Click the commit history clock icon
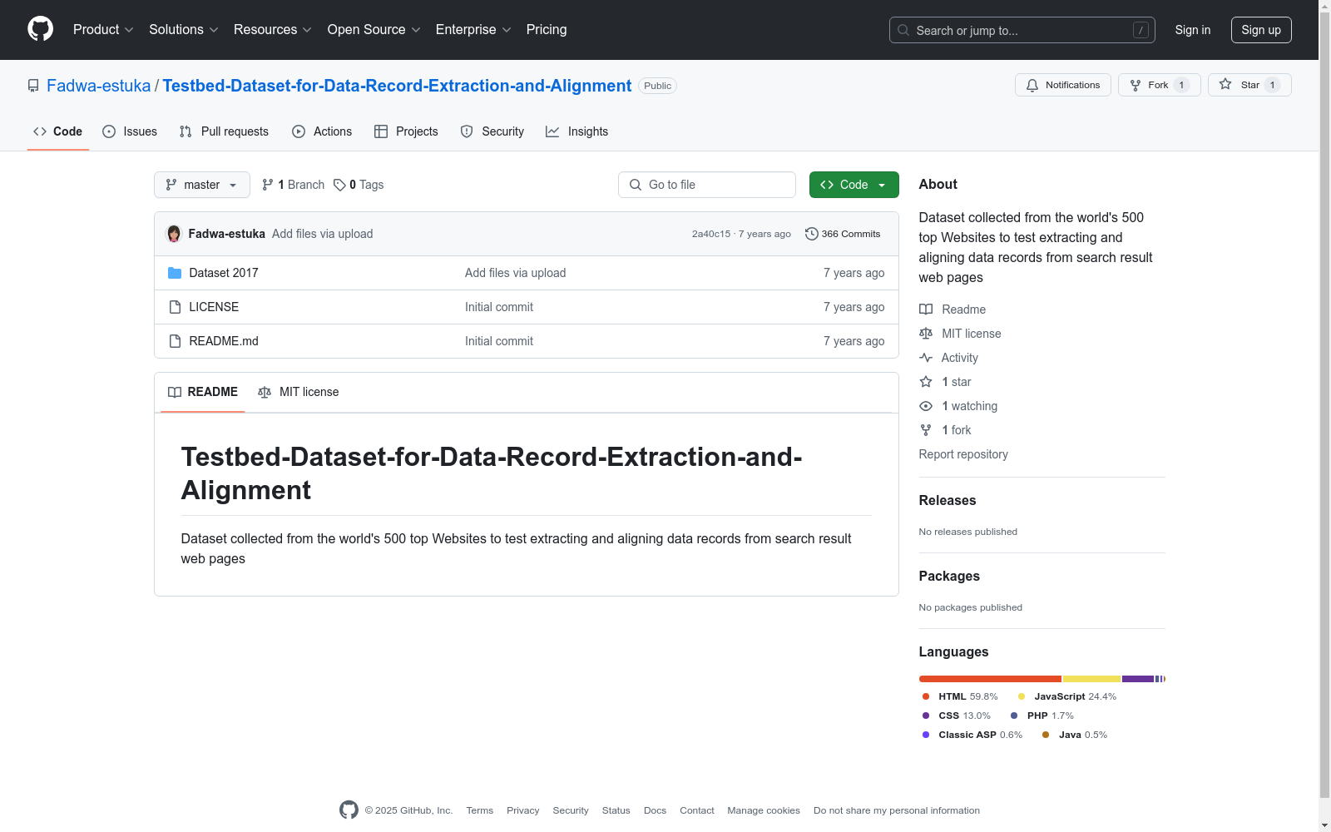Screen dimensions: 1331x832 click(812, 234)
